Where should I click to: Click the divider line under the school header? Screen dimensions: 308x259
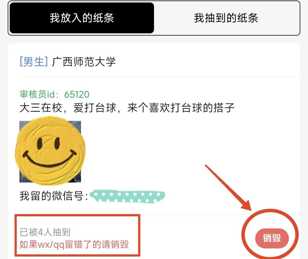click(x=160, y=77)
